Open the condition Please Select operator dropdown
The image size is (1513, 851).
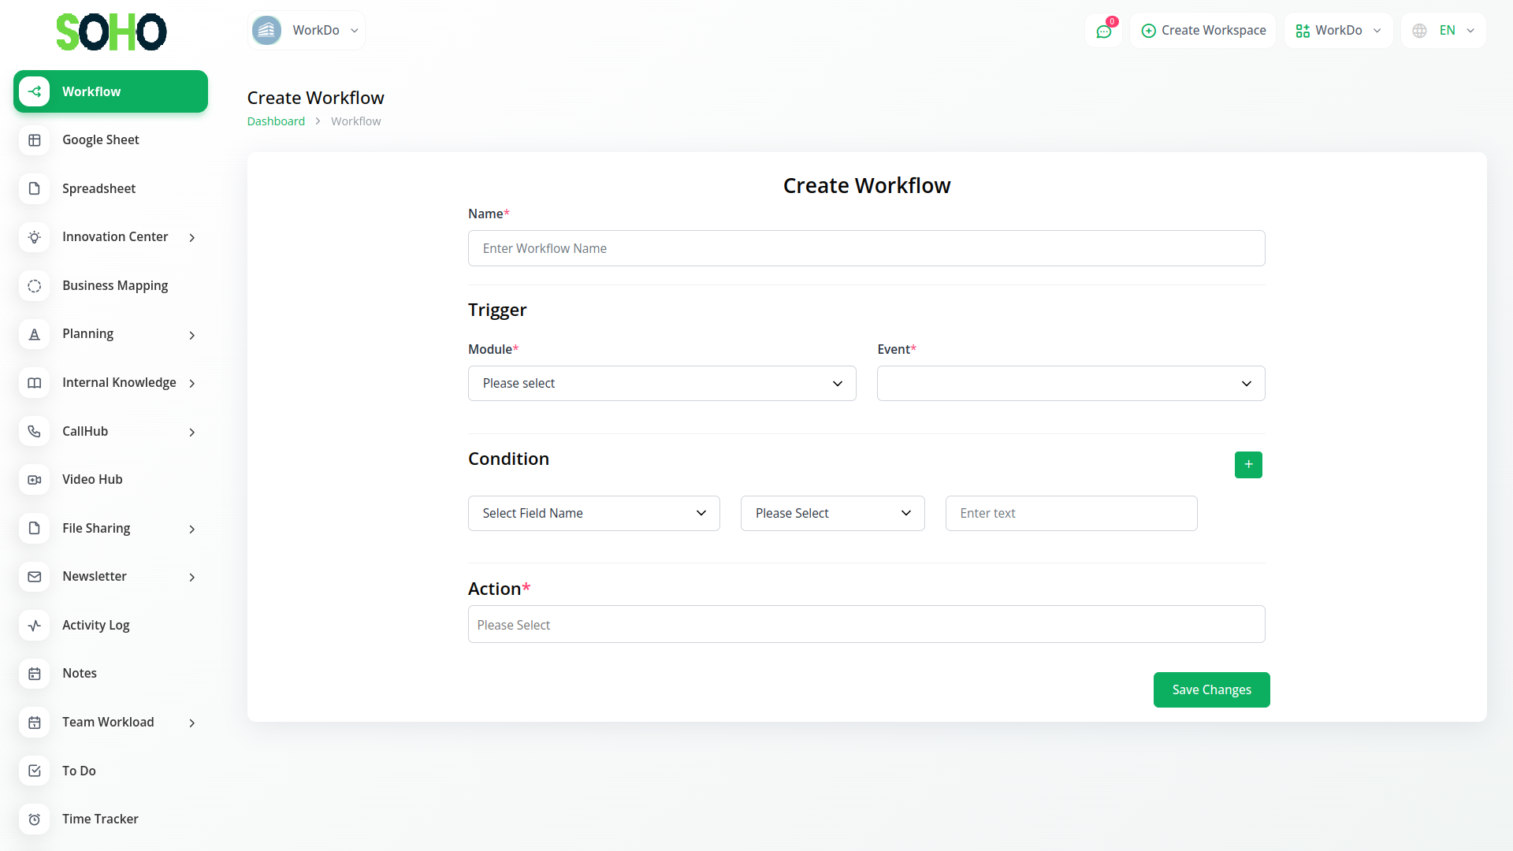pos(832,514)
